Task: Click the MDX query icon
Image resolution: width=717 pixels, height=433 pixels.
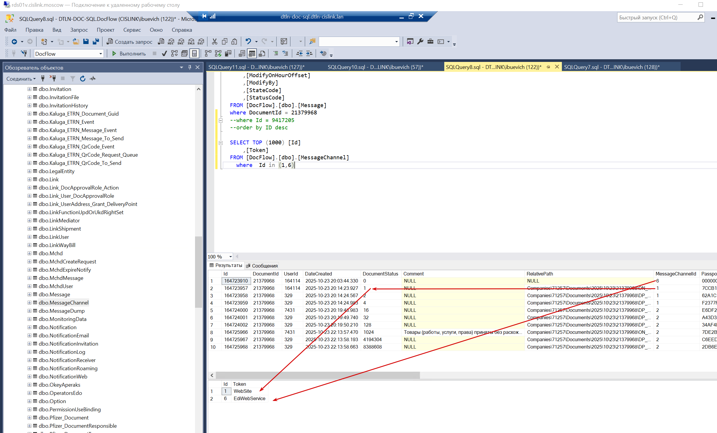Action: pyautogui.click(x=171, y=42)
